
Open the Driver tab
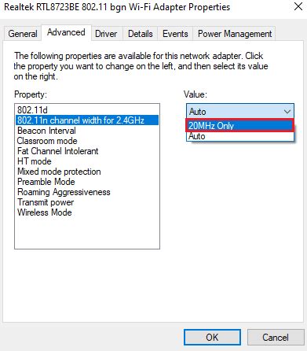pos(106,34)
